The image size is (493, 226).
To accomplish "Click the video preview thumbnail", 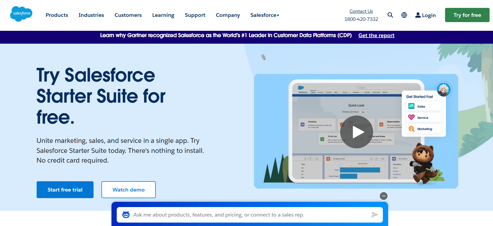I will pyautogui.click(x=356, y=131).
